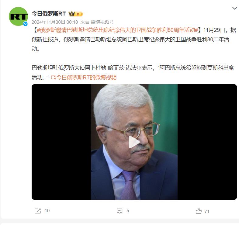The height and width of the screenshot is (225, 239).
Task: Open the hashtag topic about 卫国战争胜利80周年活动
Action: (x=117, y=30)
